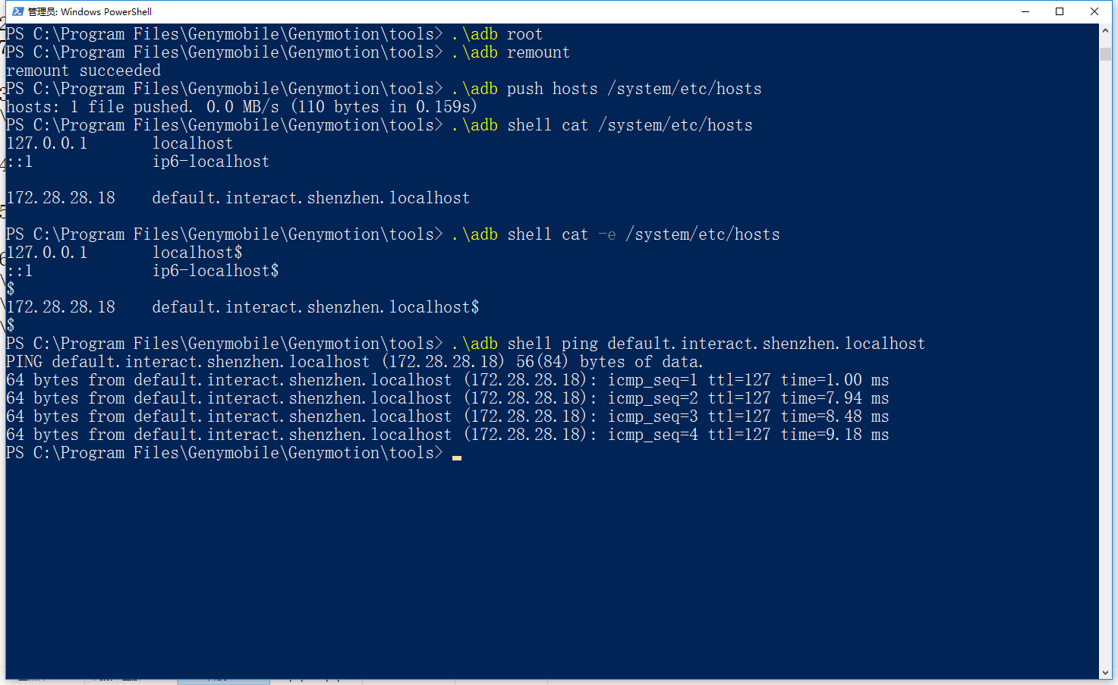
Task: Click the vertical scrollbar thumb
Action: (x=1105, y=54)
